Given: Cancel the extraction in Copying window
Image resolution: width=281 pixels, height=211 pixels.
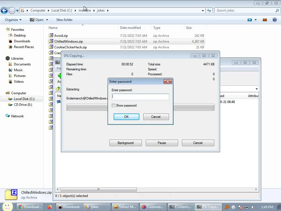Looking at the screenshot, I should pos(198,143).
